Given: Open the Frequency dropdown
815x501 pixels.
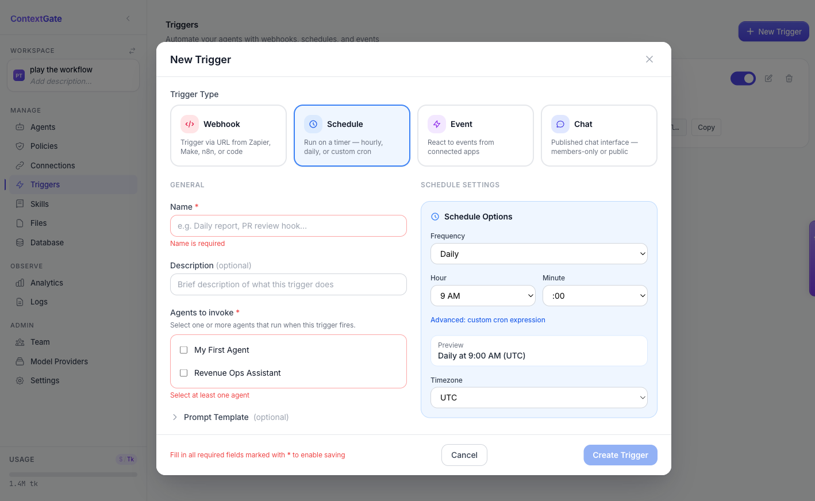Looking at the screenshot, I should [x=539, y=254].
